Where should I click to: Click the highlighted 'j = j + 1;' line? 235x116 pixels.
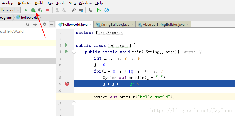[114, 84]
